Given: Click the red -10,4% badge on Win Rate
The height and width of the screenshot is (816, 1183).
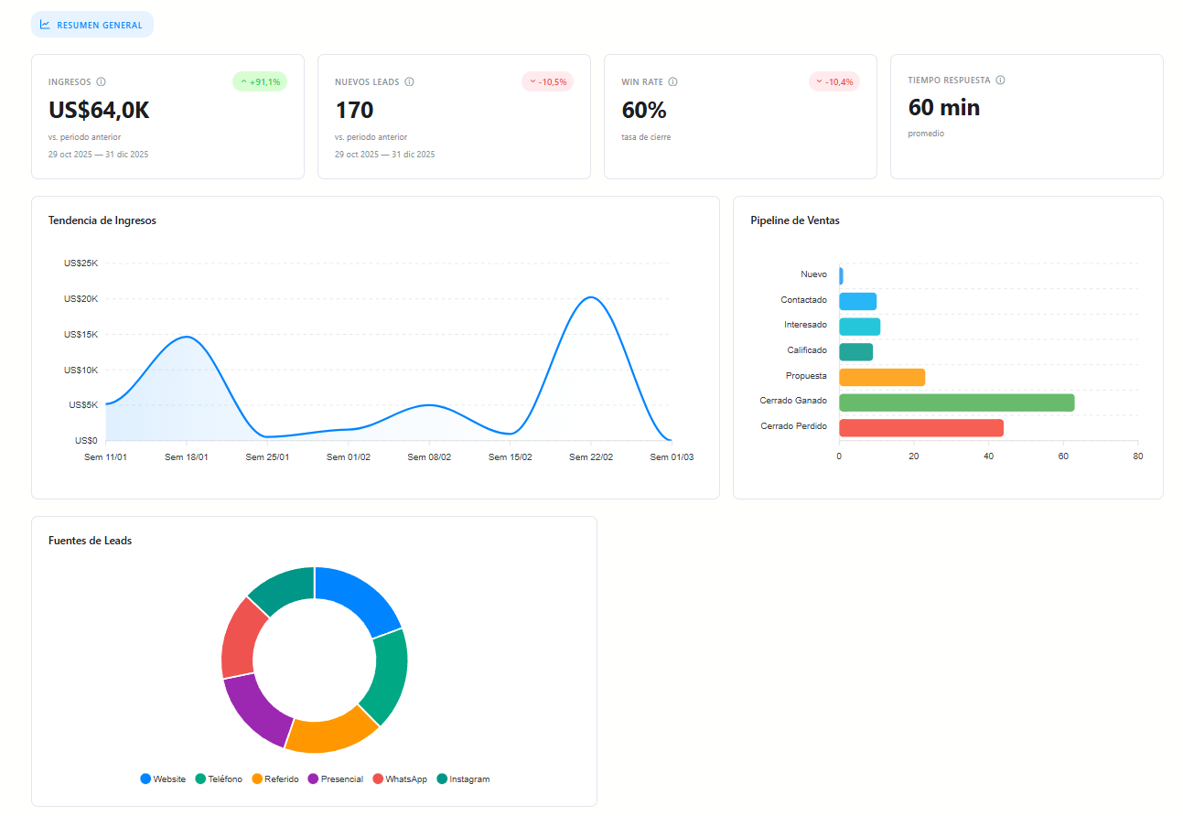Looking at the screenshot, I should click(x=833, y=81).
